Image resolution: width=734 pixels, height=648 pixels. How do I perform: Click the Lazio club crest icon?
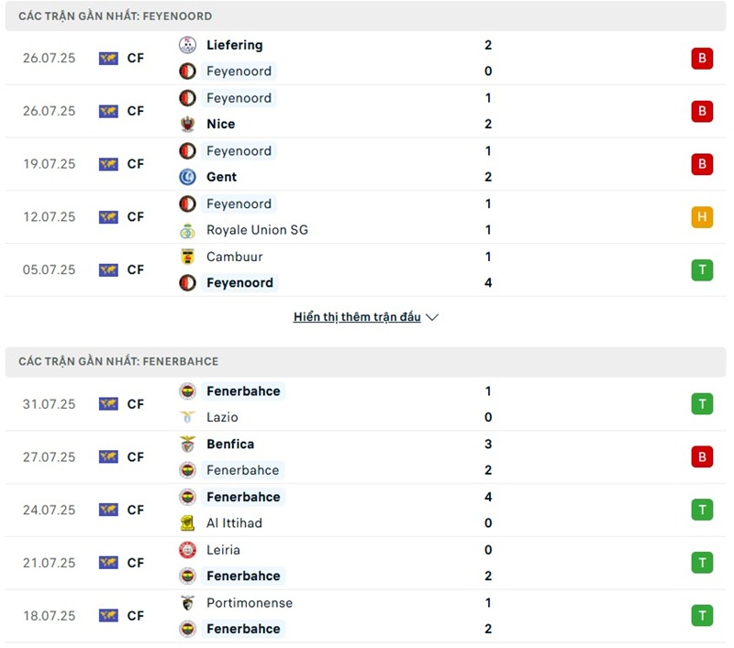pyautogui.click(x=187, y=417)
